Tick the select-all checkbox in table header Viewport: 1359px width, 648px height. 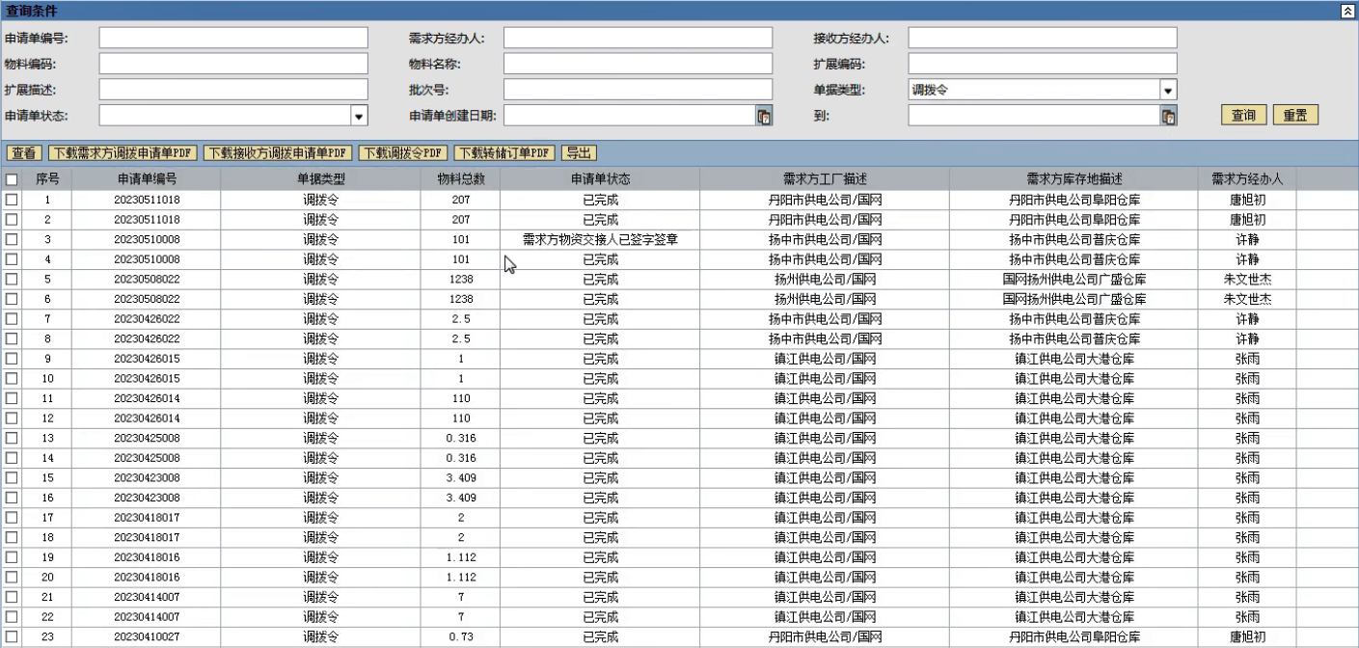click(12, 179)
